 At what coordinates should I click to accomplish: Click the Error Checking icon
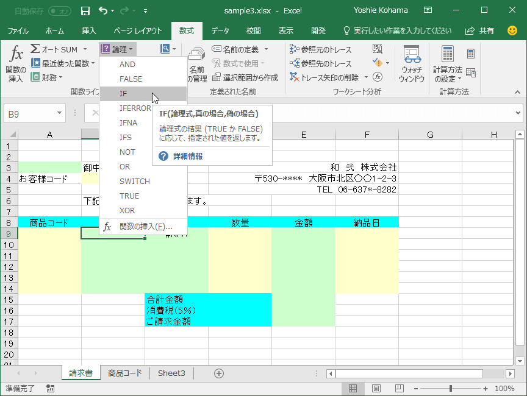pos(378,63)
